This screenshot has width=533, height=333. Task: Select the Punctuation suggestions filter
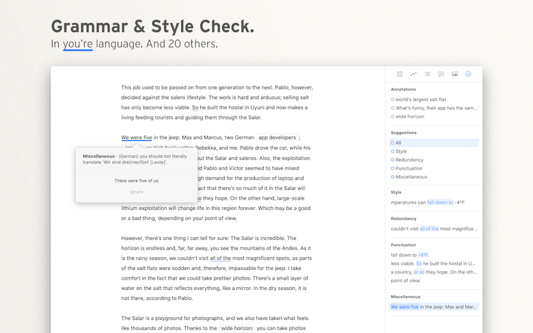[x=407, y=168]
